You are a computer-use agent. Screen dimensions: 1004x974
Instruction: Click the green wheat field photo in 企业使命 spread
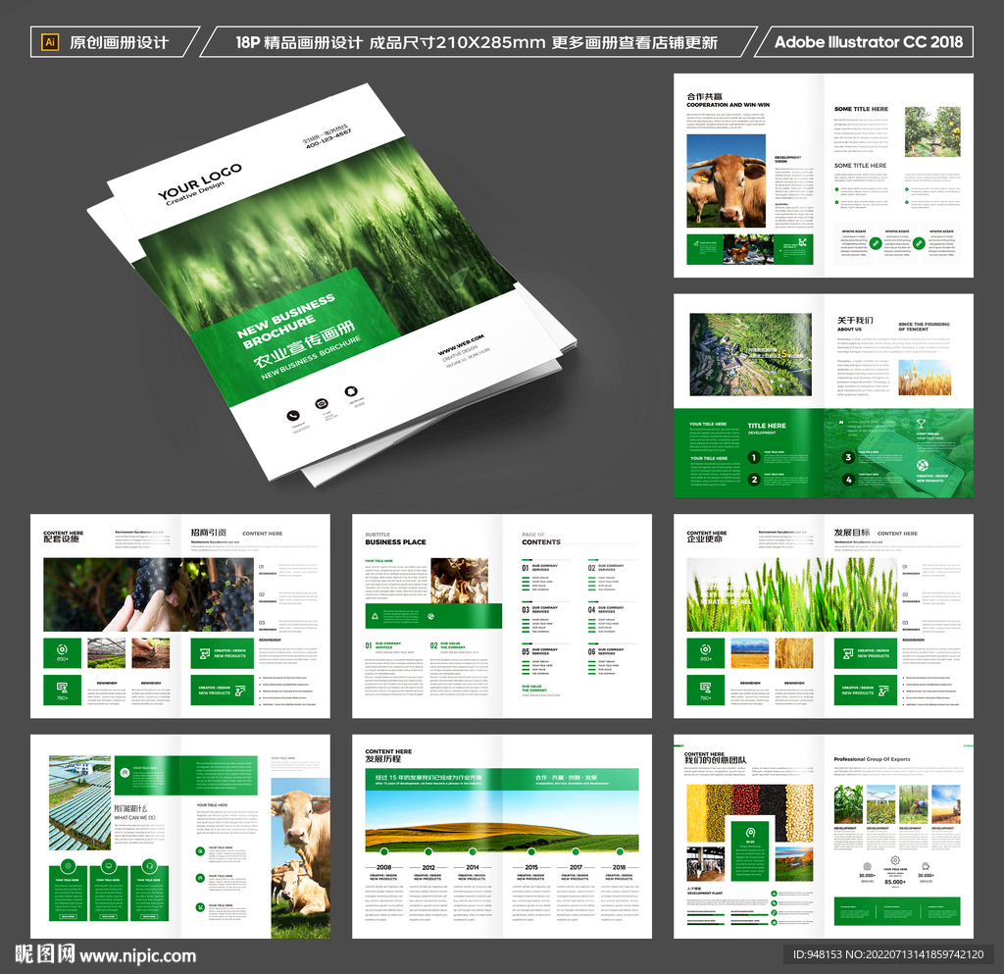791,594
